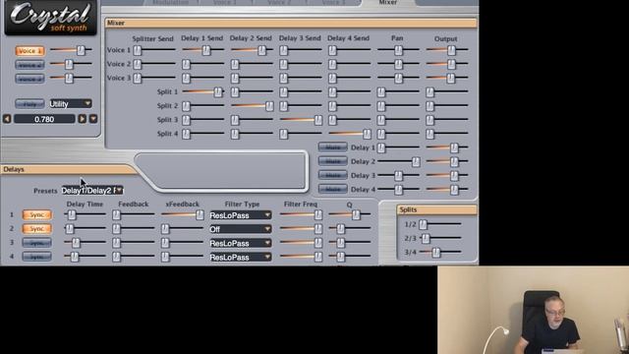
Task: Click delay 2 xFeedback slider
Action: [183, 229]
